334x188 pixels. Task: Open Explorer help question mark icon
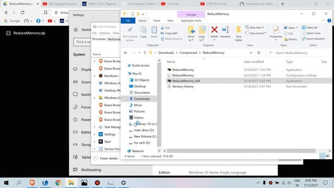coord(329,21)
